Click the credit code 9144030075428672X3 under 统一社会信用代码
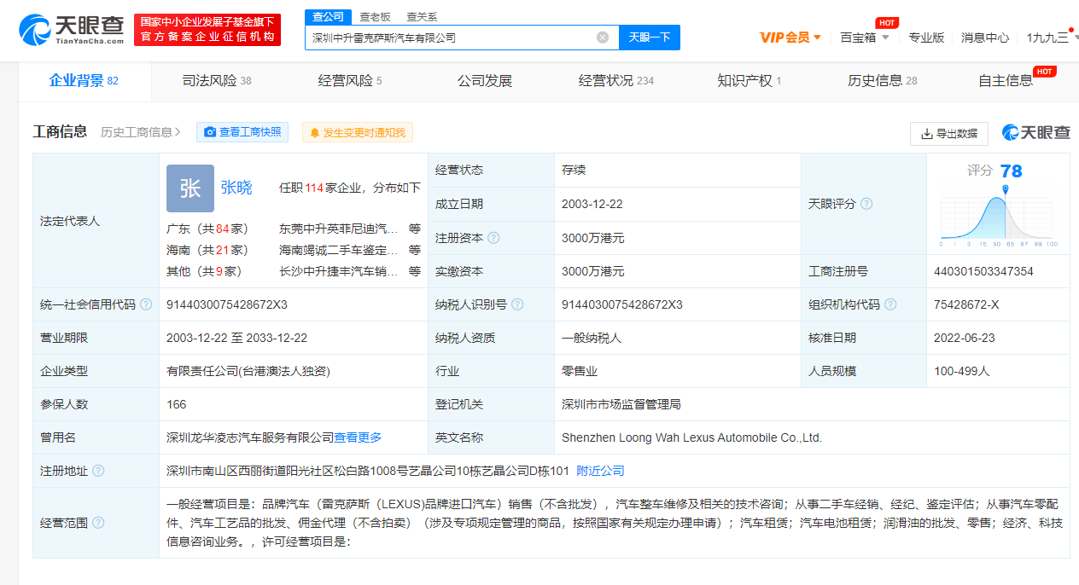The image size is (1079, 585). coord(227,304)
